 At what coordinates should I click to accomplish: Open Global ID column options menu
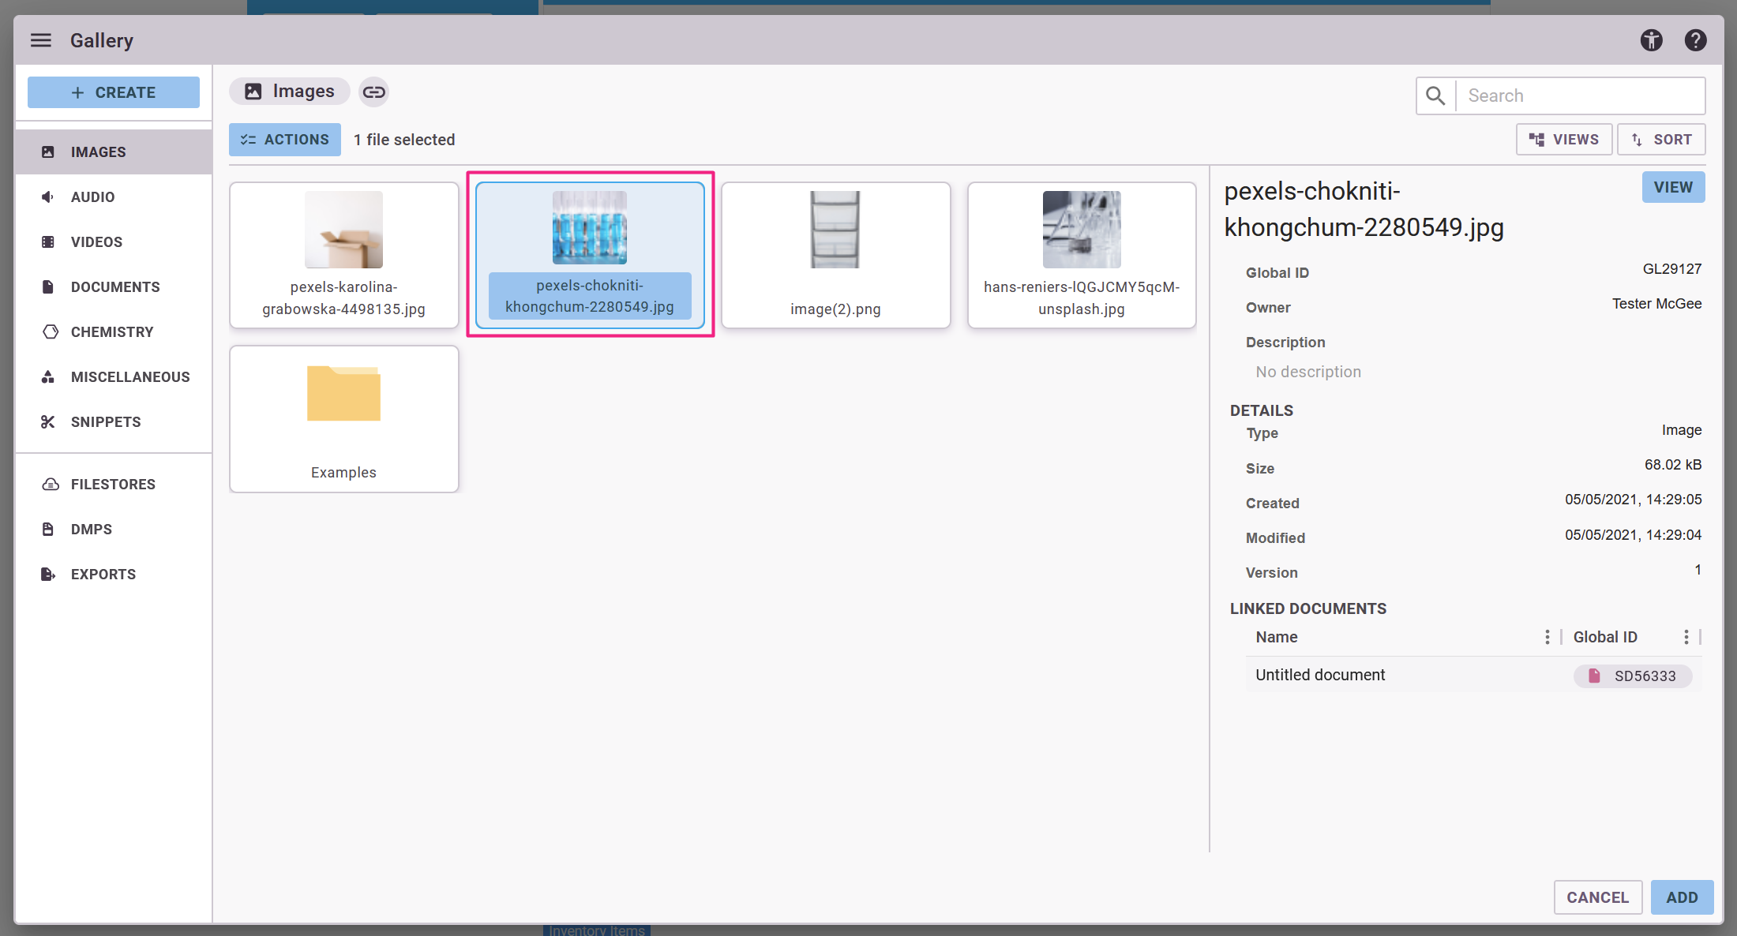click(x=1686, y=638)
